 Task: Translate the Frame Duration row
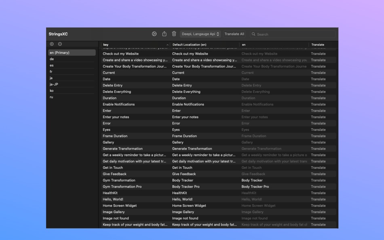click(x=318, y=136)
